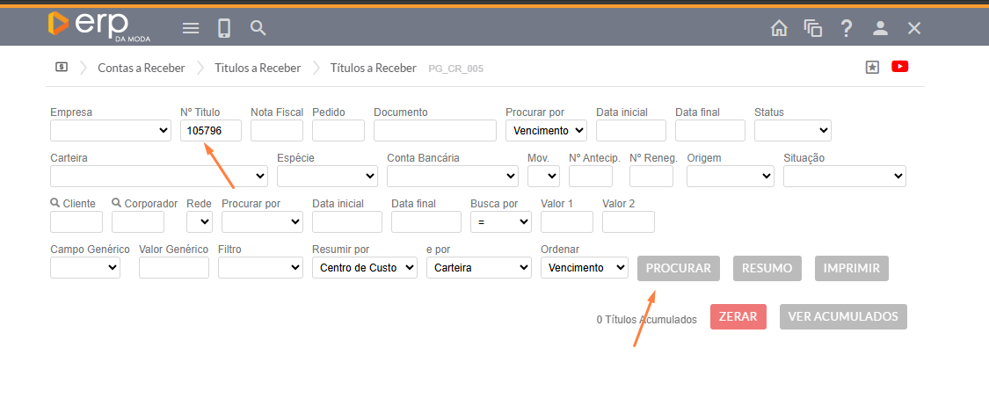Open the windows copy icon in header
The height and width of the screenshot is (420, 989).
[812, 28]
